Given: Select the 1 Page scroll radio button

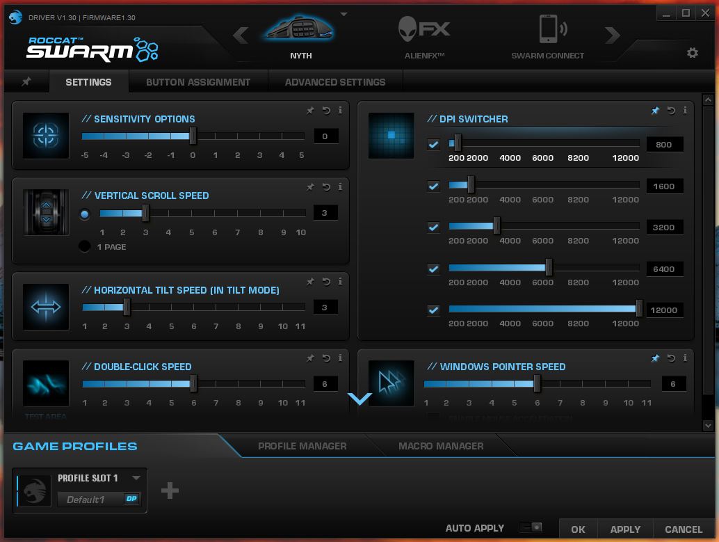Looking at the screenshot, I should pos(85,246).
